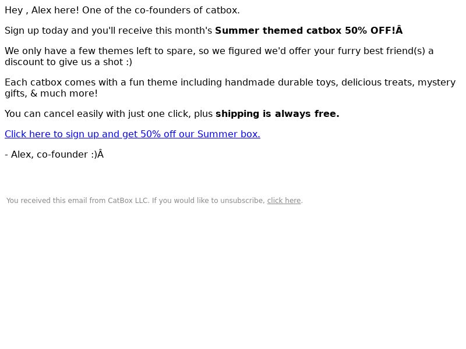Click the words 'If you would like to unsubscribe'
466x349 pixels.
coord(209,201)
